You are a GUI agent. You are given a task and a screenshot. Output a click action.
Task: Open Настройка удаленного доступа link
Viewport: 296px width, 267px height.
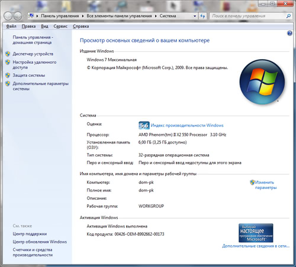click(34, 64)
